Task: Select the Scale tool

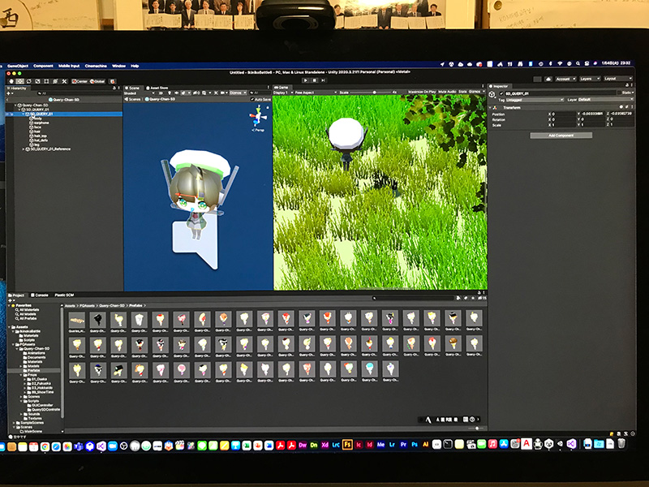Action: (37, 81)
